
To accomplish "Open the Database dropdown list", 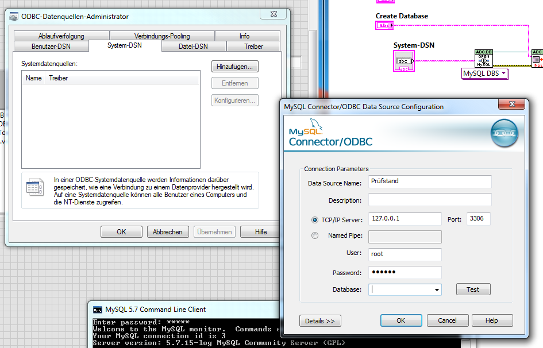I will click(x=437, y=289).
